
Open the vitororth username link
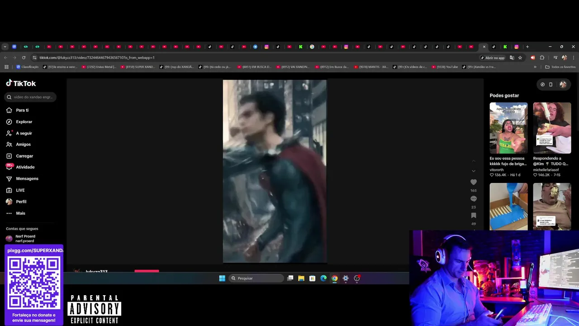pyautogui.click(x=496, y=170)
